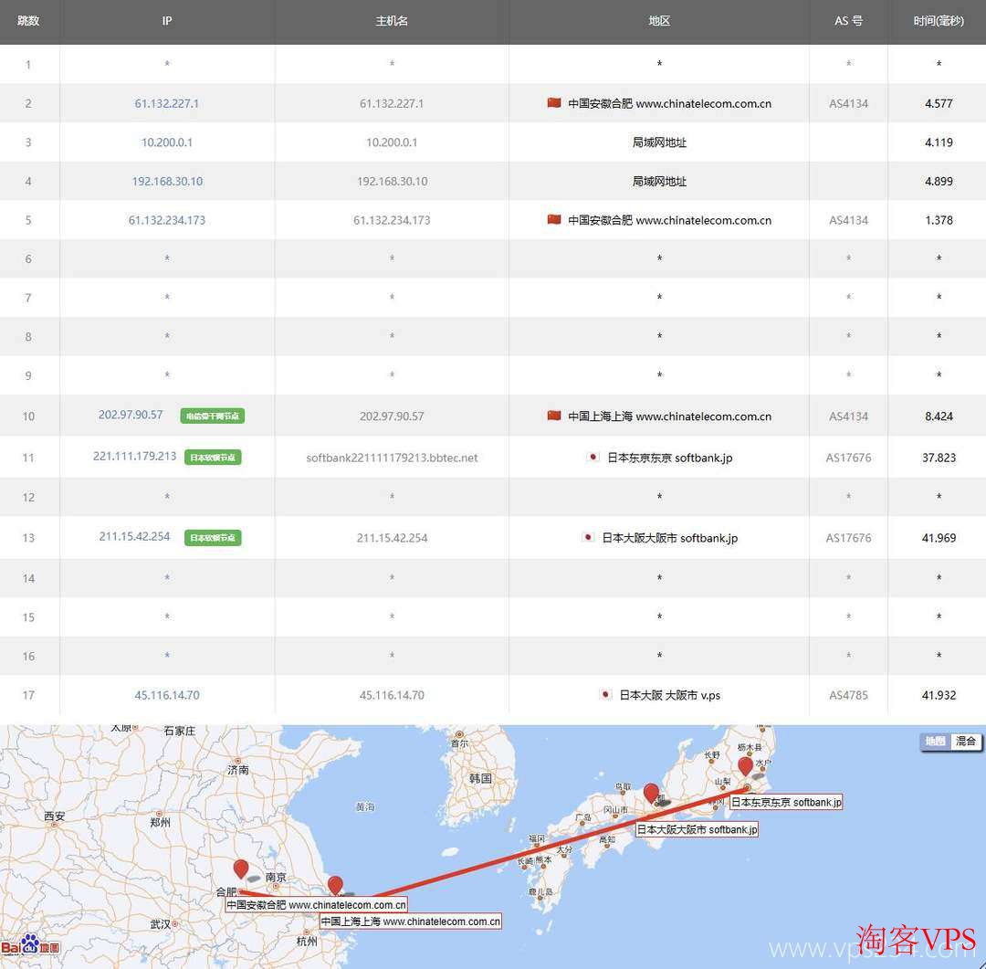Open the IP link 61.132.227.1
This screenshot has height=969, width=986.
167,103
